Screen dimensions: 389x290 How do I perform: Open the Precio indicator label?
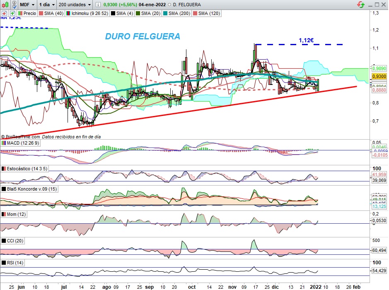(27, 13)
